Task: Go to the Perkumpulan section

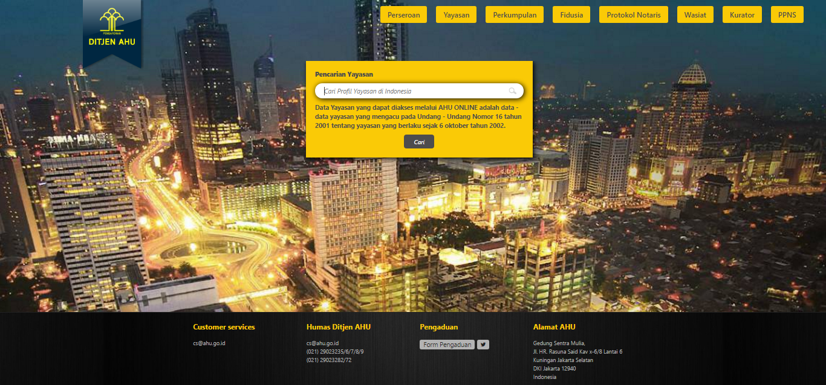Action: [515, 14]
